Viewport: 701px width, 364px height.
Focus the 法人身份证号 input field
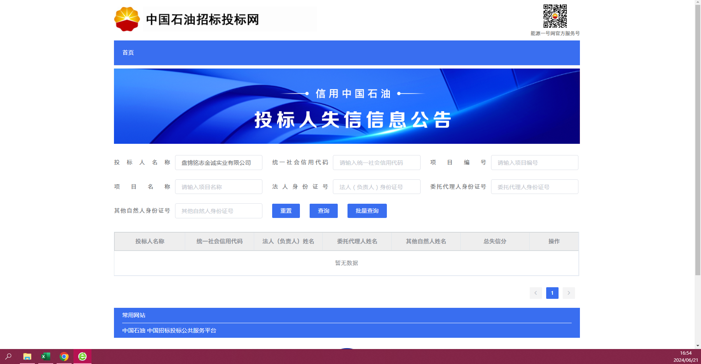[377, 187]
